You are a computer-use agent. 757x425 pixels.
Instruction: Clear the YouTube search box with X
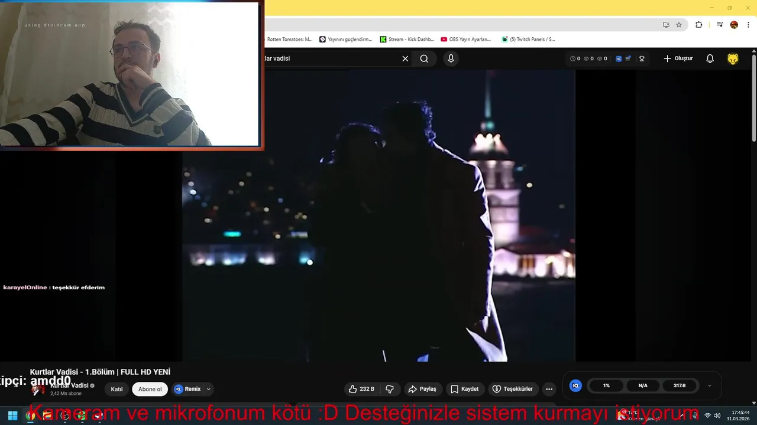point(405,58)
